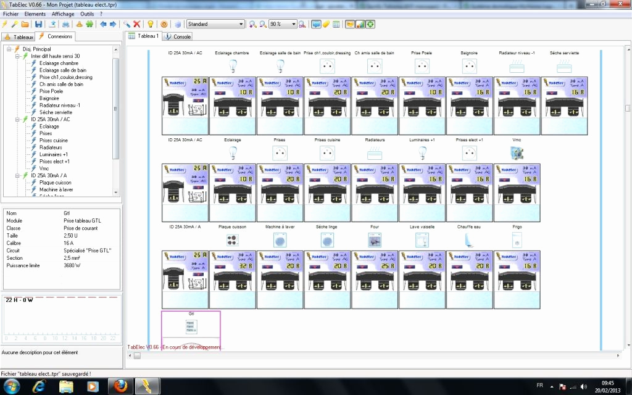Collapse the Disj. Principal tree node
The width and height of the screenshot is (632, 395).
click(x=9, y=49)
